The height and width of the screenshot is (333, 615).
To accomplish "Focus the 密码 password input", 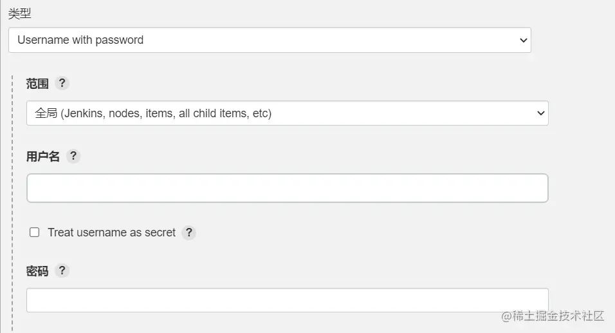I will coord(288,300).
